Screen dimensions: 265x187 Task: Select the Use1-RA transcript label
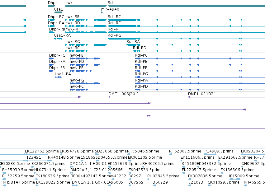62,35
